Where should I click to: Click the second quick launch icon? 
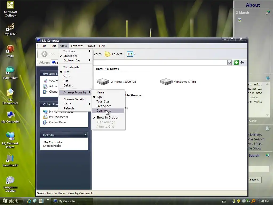coord(35,201)
